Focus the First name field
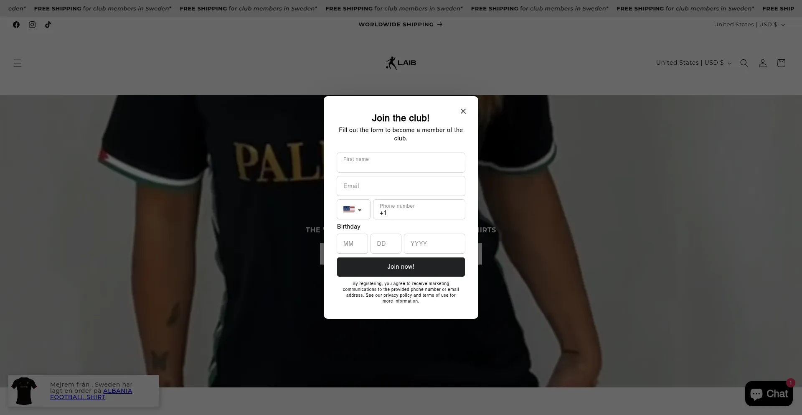802x415 pixels. pyautogui.click(x=401, y=163)
